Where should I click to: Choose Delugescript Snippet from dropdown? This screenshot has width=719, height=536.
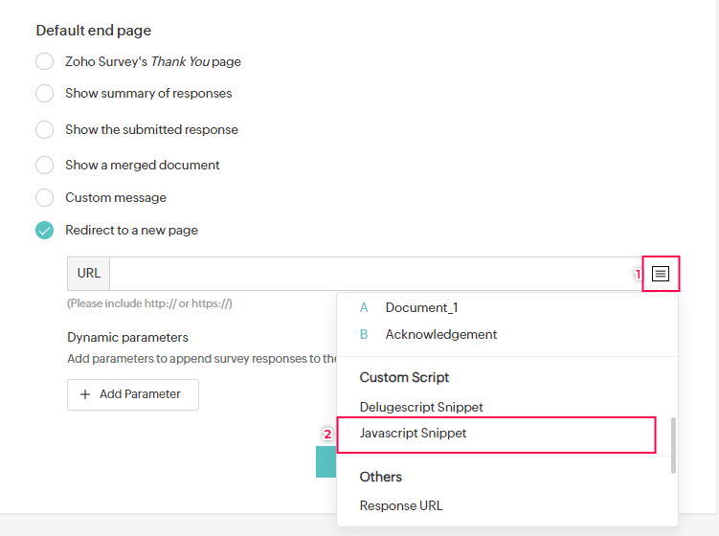pyautogui.click(x=421, y=408)
